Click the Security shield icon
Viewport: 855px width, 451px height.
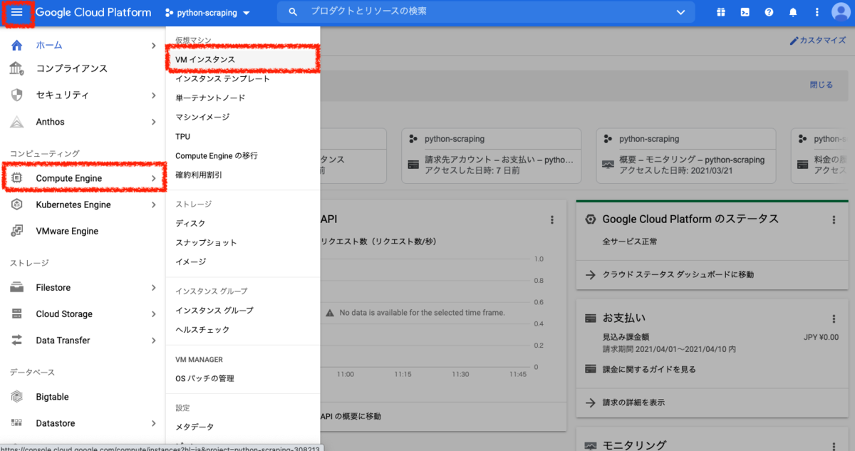click(x=17, y=95)
